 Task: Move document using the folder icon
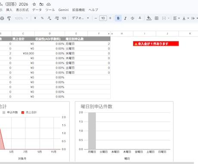pos(41,4)
